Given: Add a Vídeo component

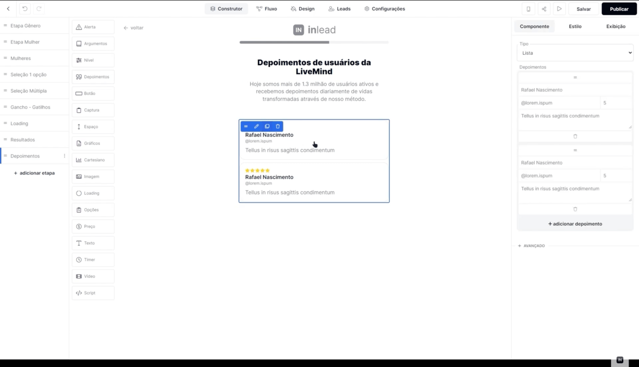Looking at the screenshot, I should pos(93,276).
